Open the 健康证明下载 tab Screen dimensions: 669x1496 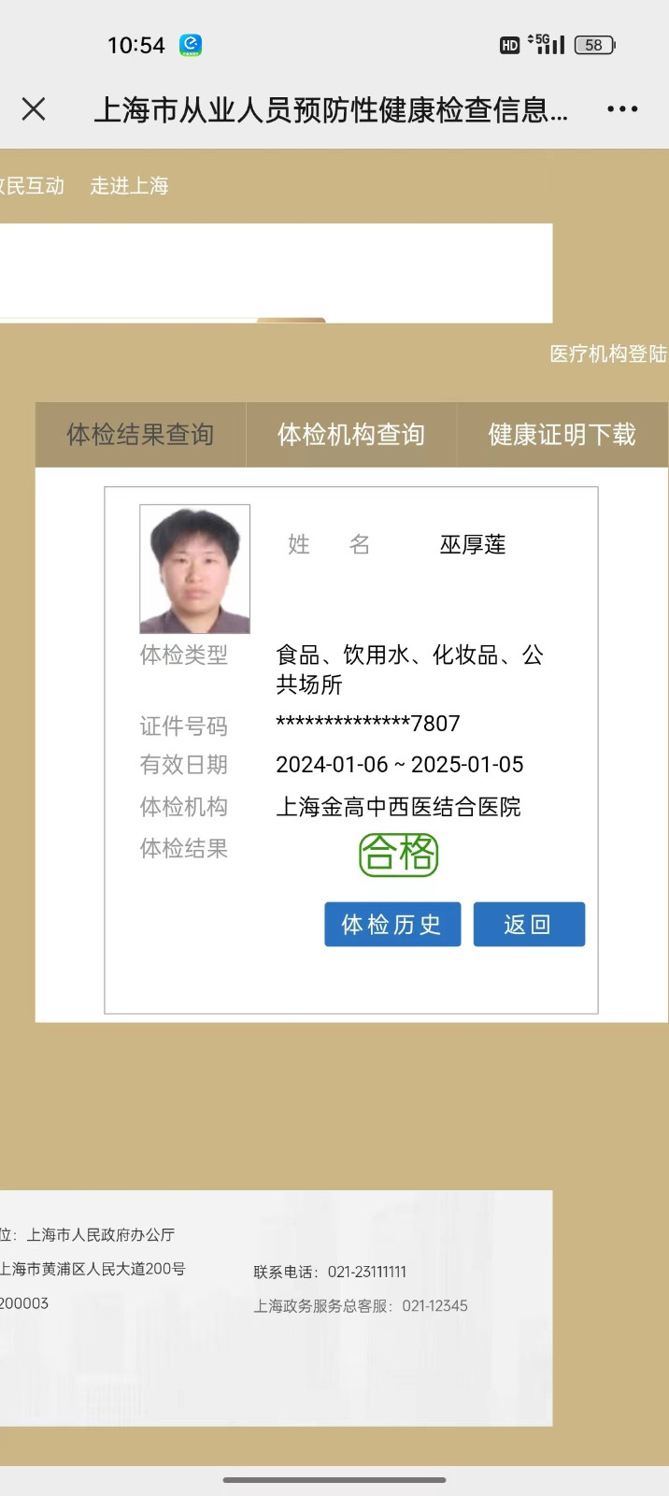coord(562,435)
